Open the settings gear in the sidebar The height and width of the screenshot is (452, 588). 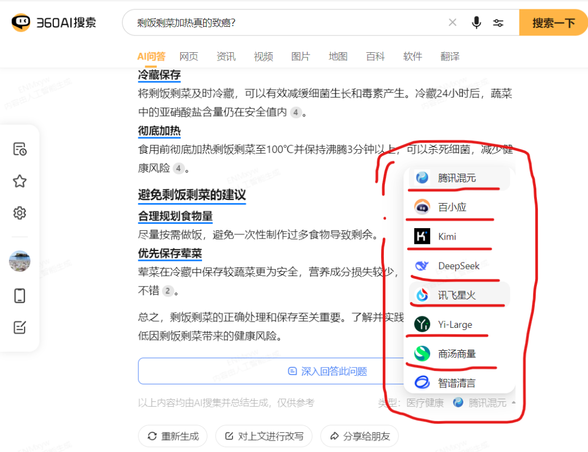pos(20,213)
